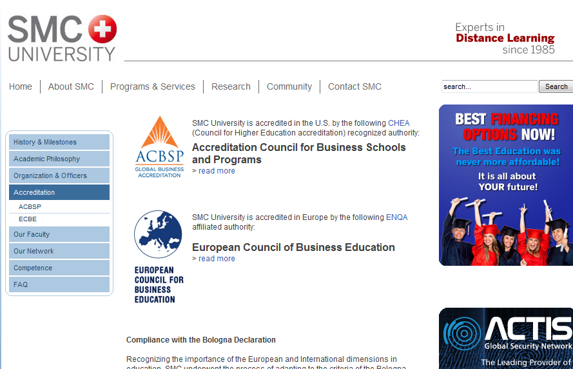Open Programs & Services menu
Viewport: 573px width, 369px height.
pos(152,86)
